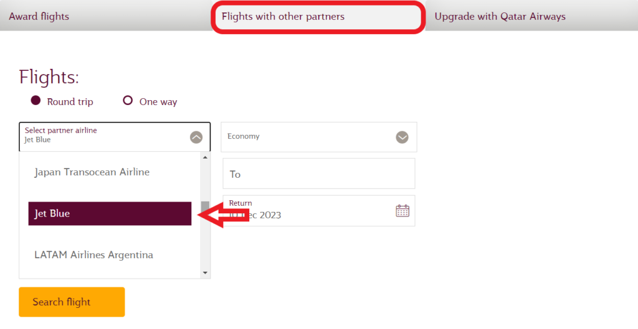Viewport: 638px width, 329px height.
Task: Select the Round trip radio button
Action: (36, 101)
